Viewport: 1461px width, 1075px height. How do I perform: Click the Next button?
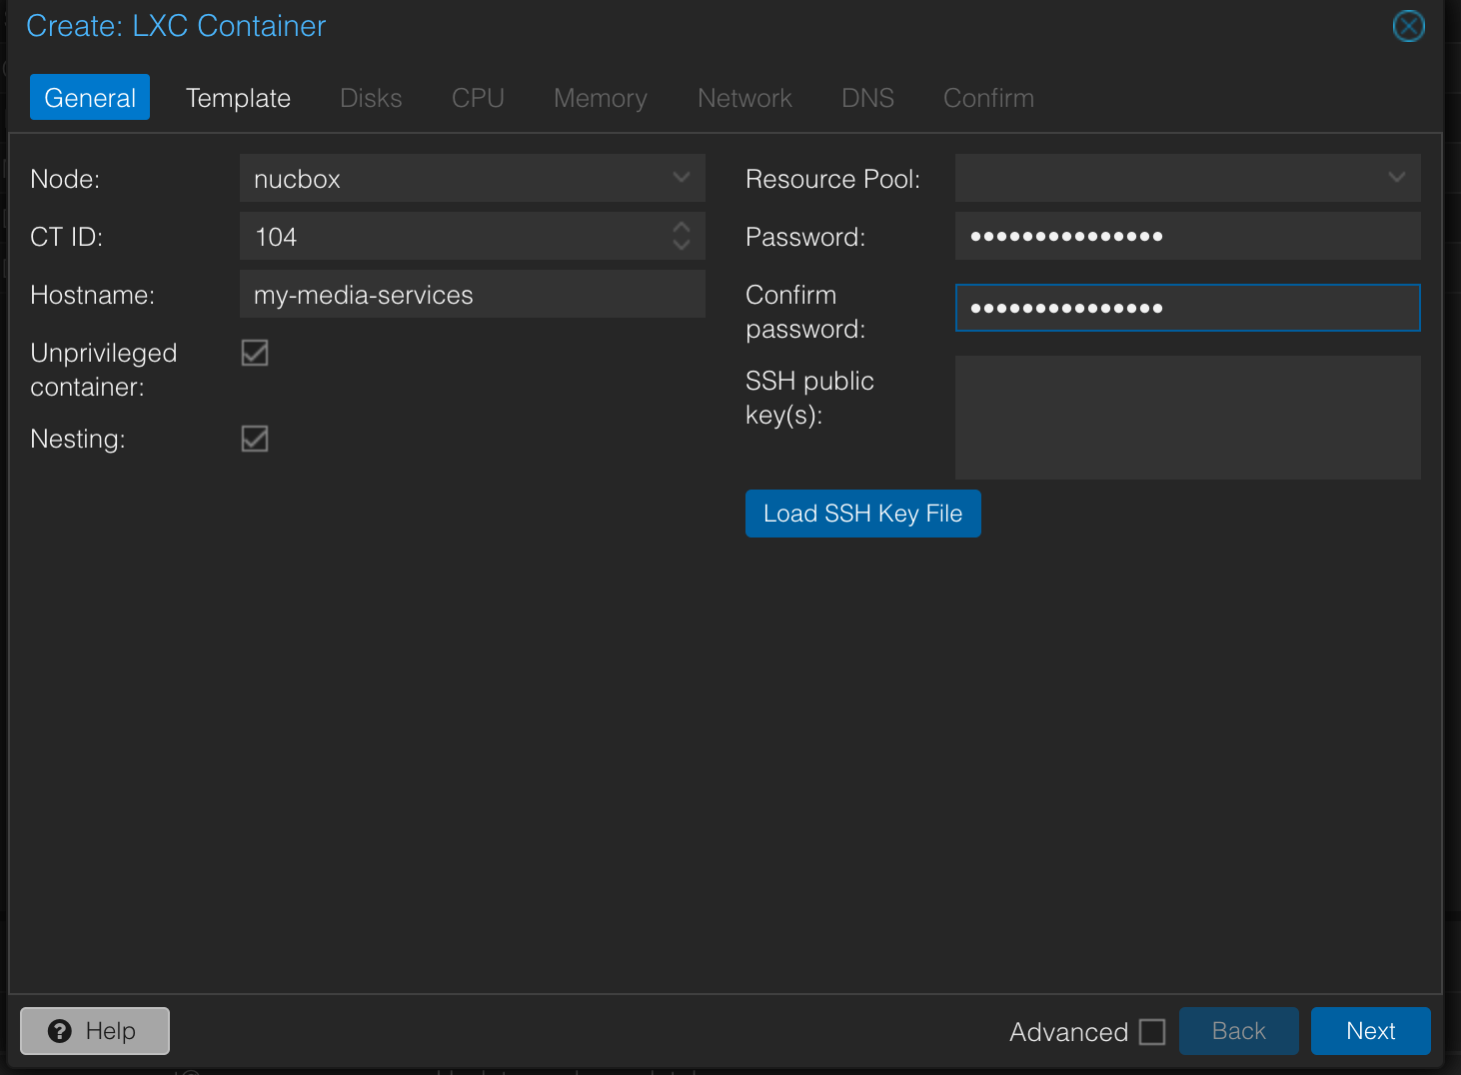click(x=1371, y=1031)
